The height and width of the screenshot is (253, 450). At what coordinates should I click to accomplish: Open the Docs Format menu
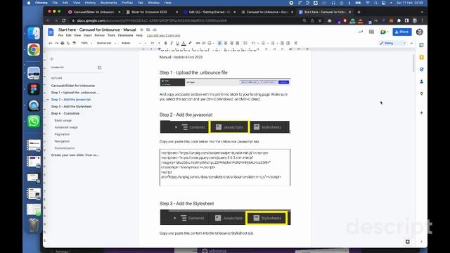(x=100, y=35)
